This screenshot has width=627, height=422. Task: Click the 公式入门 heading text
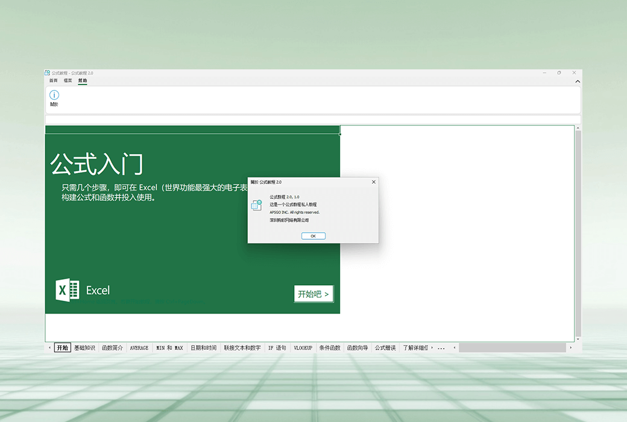pos(97,164)
